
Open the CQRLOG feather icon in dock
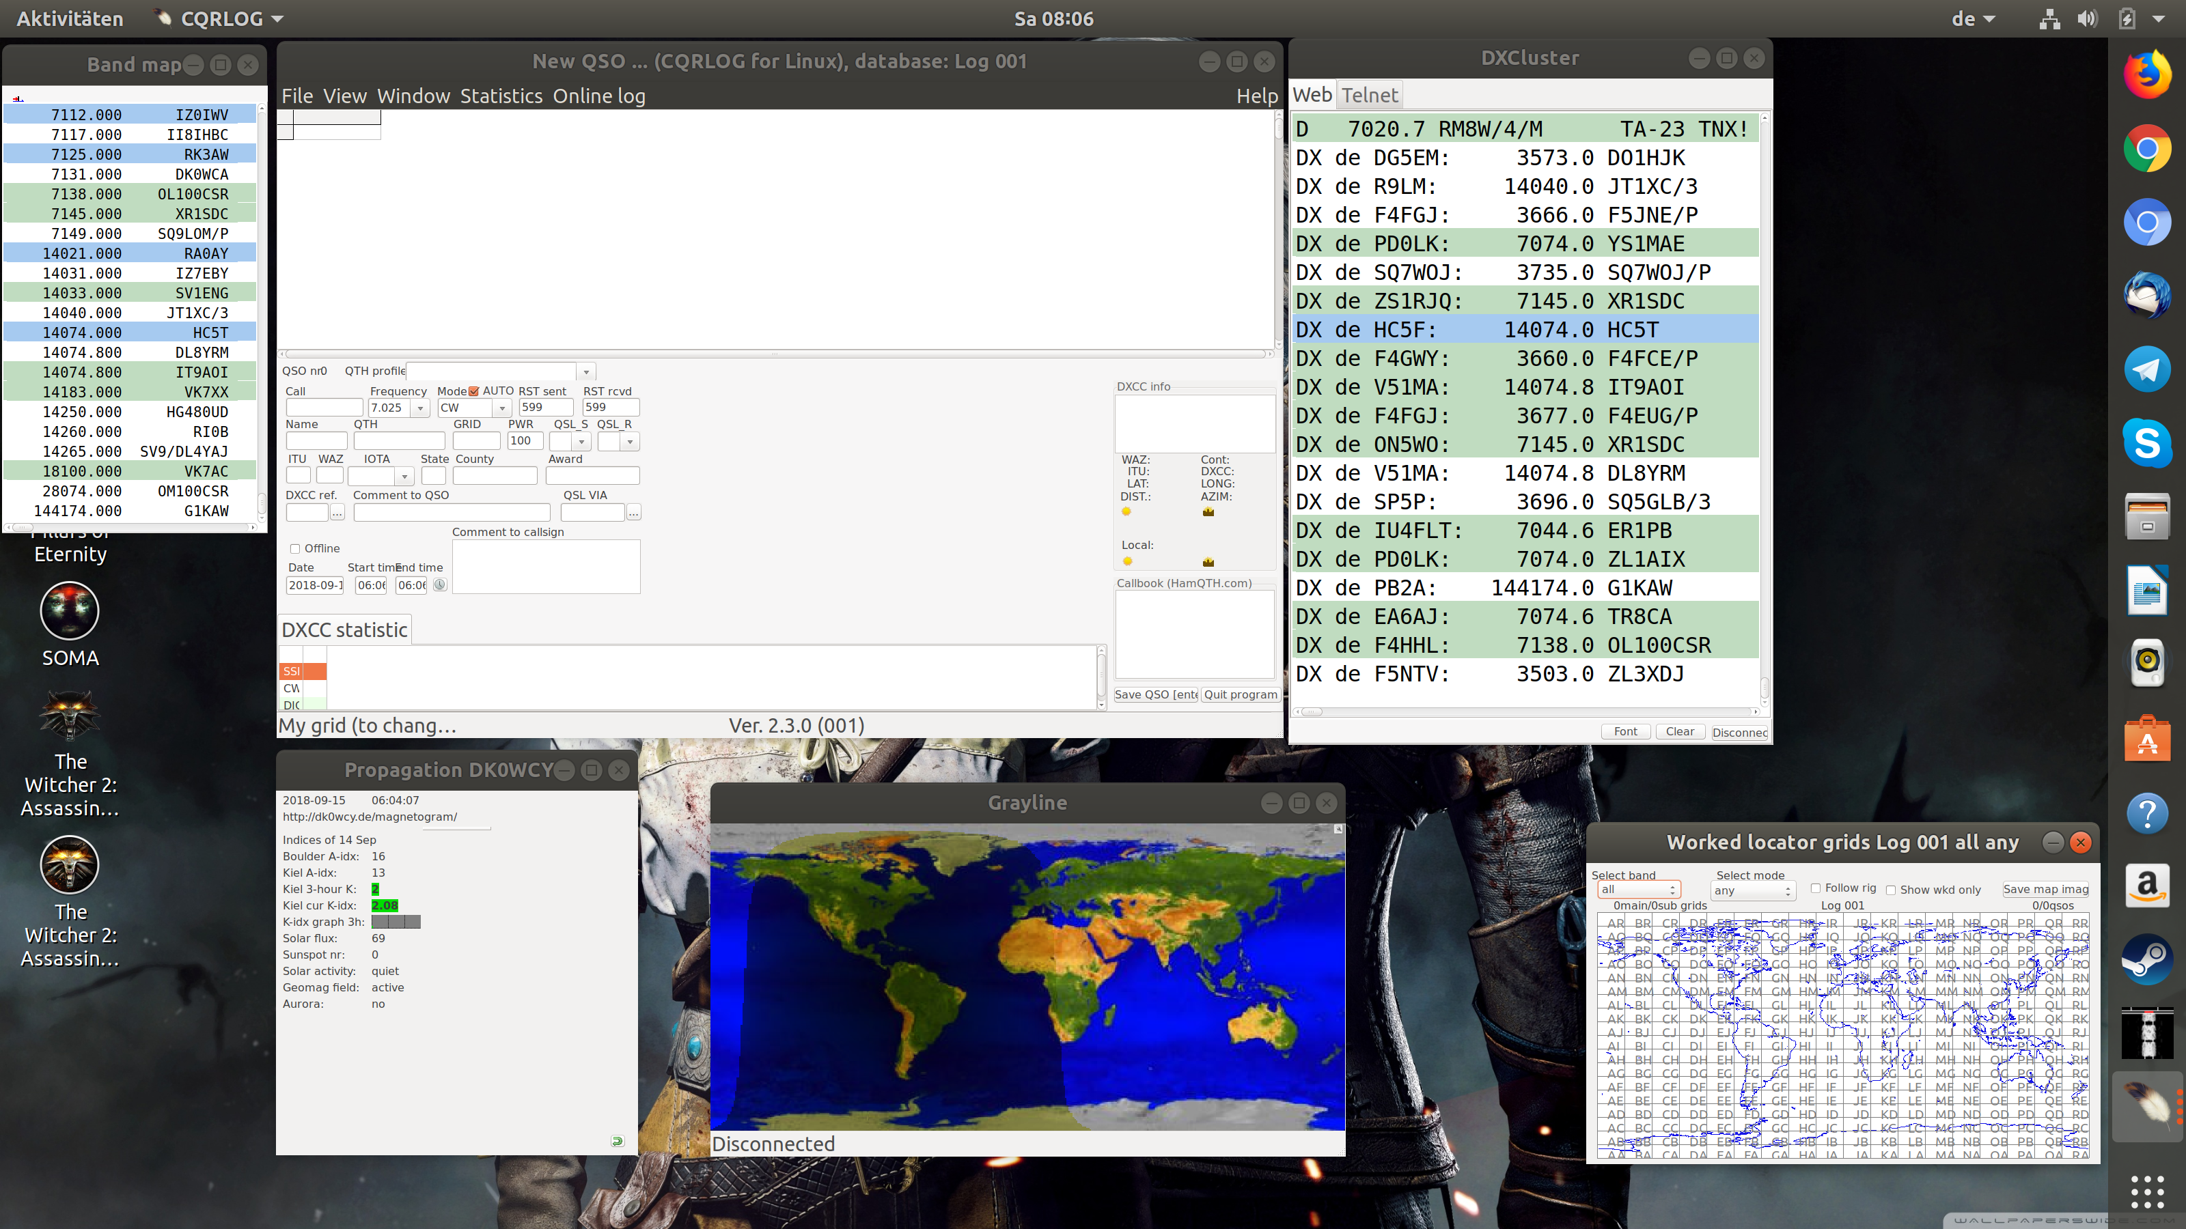tap(2147, 1106)
